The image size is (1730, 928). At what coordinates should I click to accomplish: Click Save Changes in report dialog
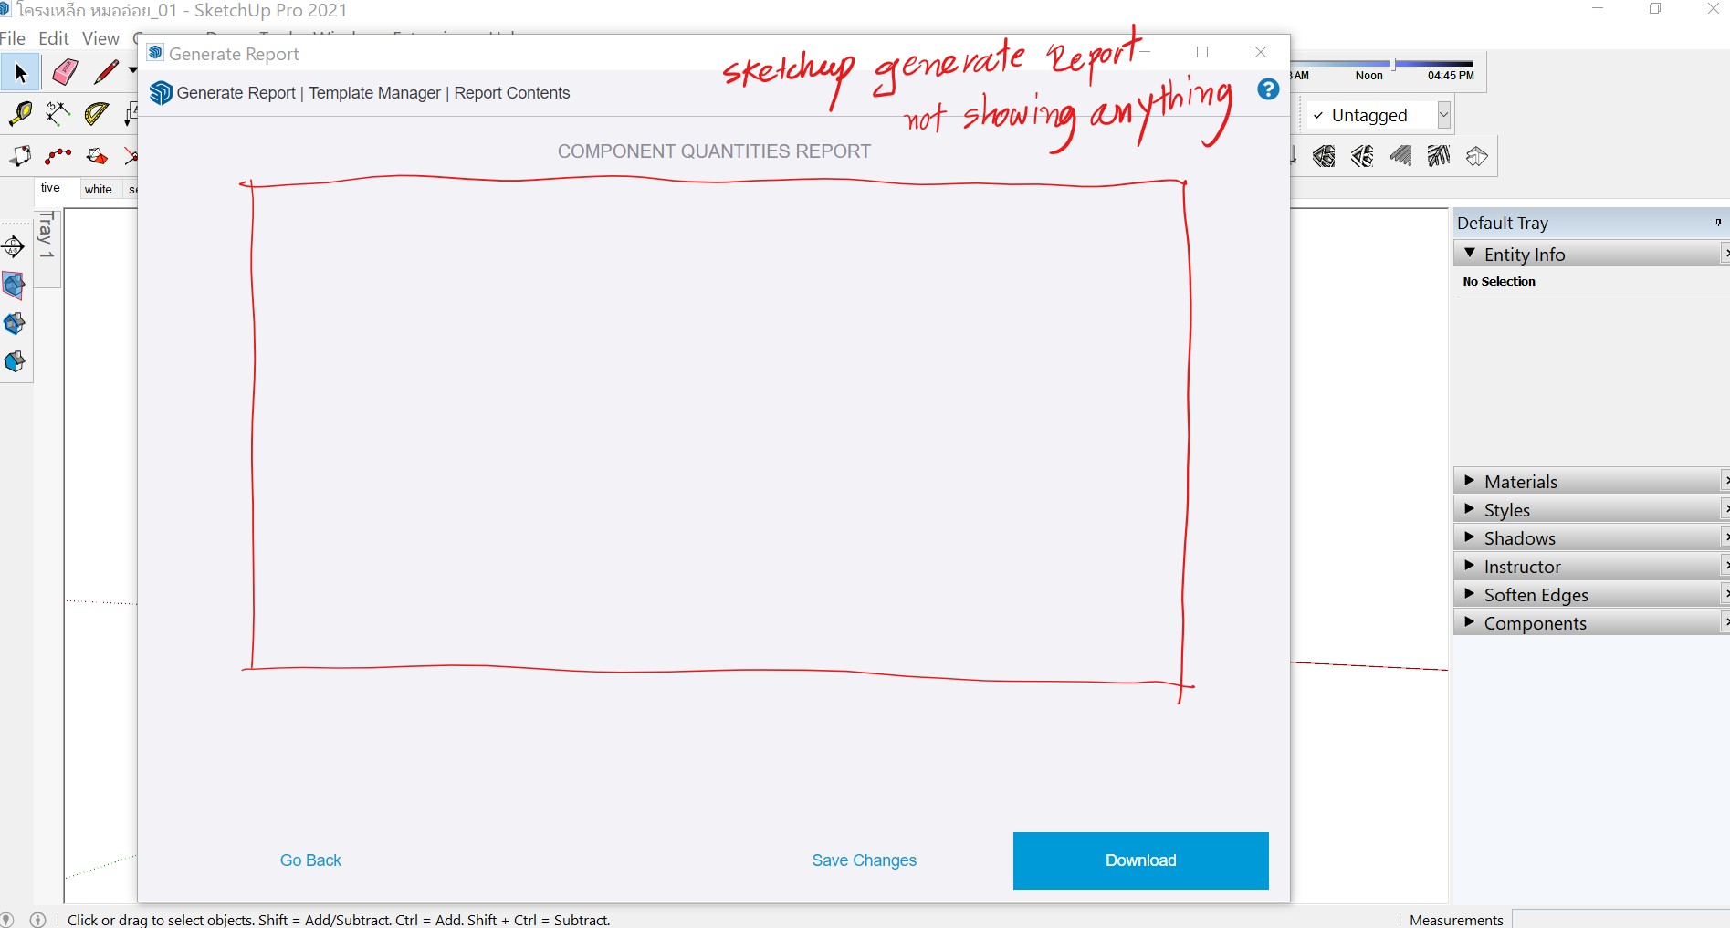click(x=865, y=860)
